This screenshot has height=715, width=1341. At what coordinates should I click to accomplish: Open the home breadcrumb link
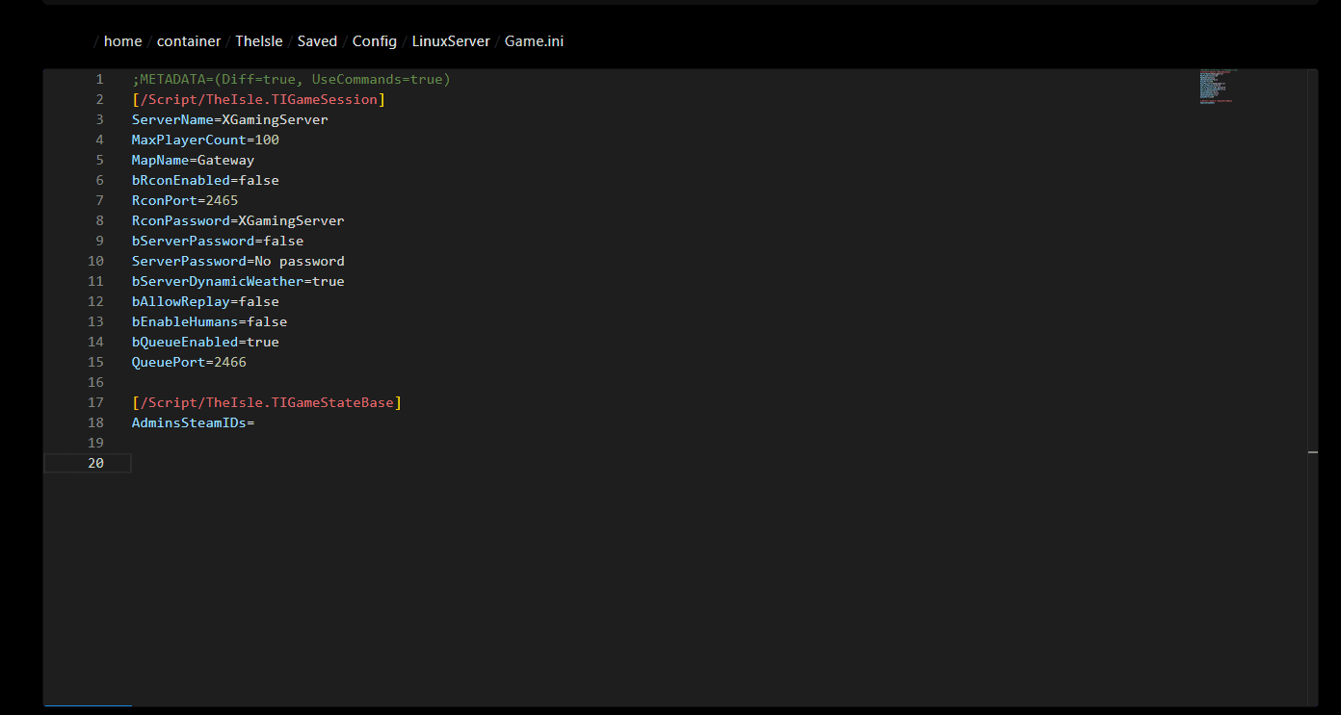click(x=122, y=40)
